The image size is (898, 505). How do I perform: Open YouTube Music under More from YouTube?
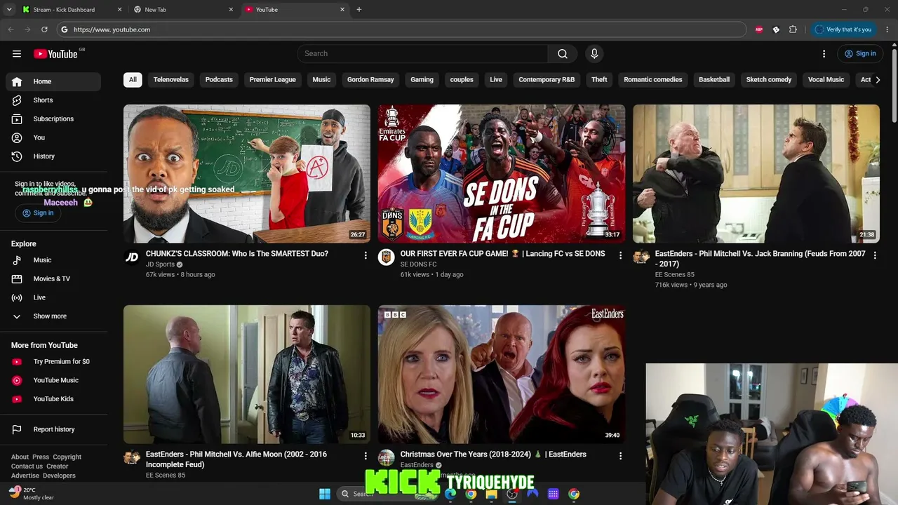click(x=53, y=380)
